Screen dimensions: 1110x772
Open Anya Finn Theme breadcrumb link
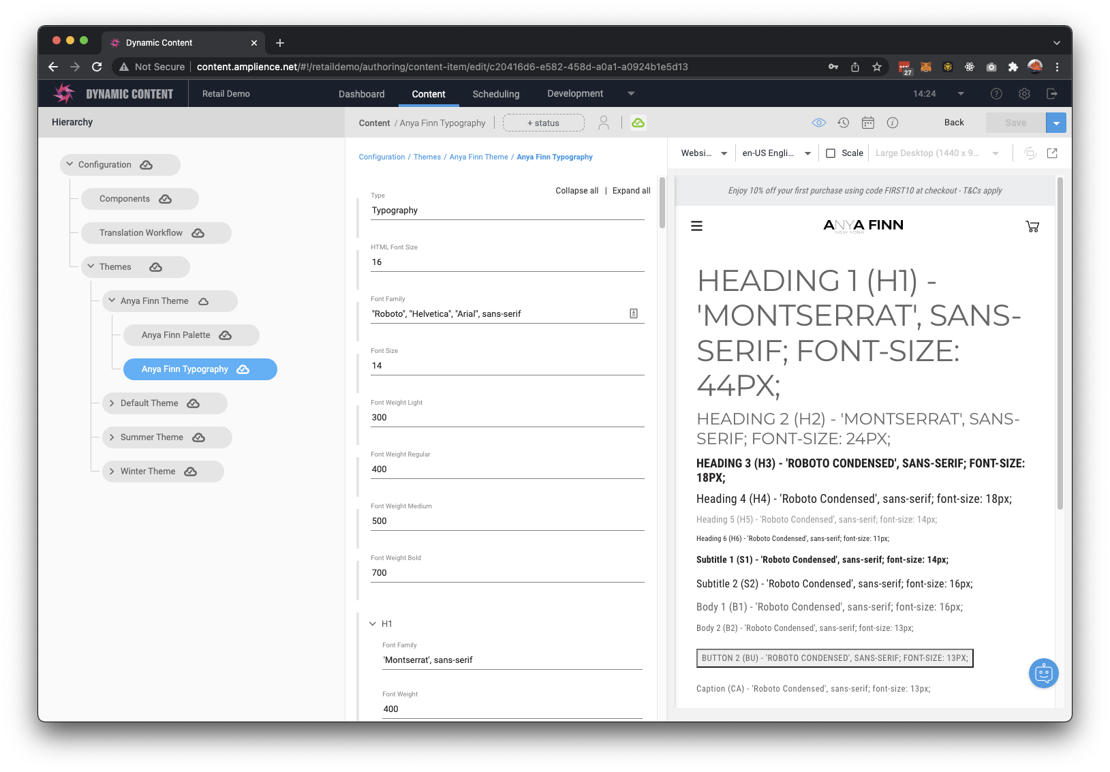[478, 157]
